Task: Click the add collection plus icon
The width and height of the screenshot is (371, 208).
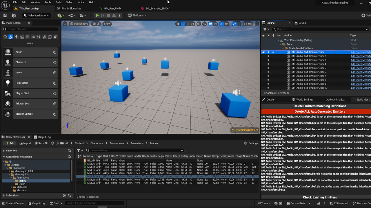Action: [64, 196]
